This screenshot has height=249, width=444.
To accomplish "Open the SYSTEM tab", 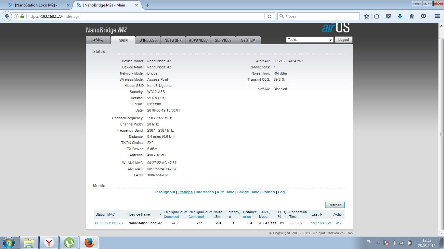I will click(248, 40).
